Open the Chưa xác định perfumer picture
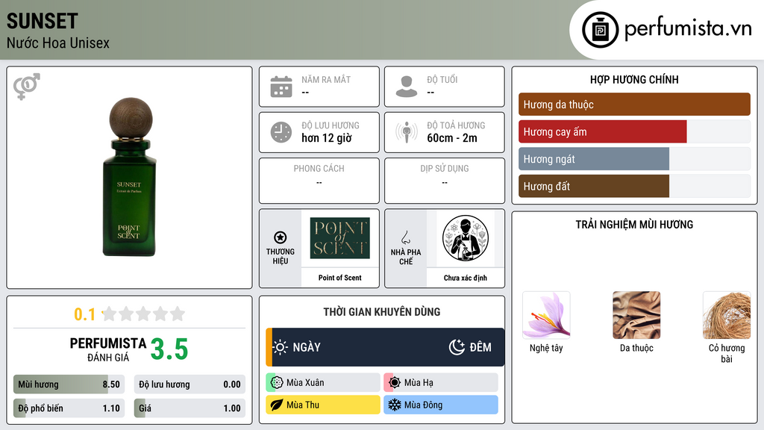The width and height of the screenshot is (764, 430). [x=466, y=238]
